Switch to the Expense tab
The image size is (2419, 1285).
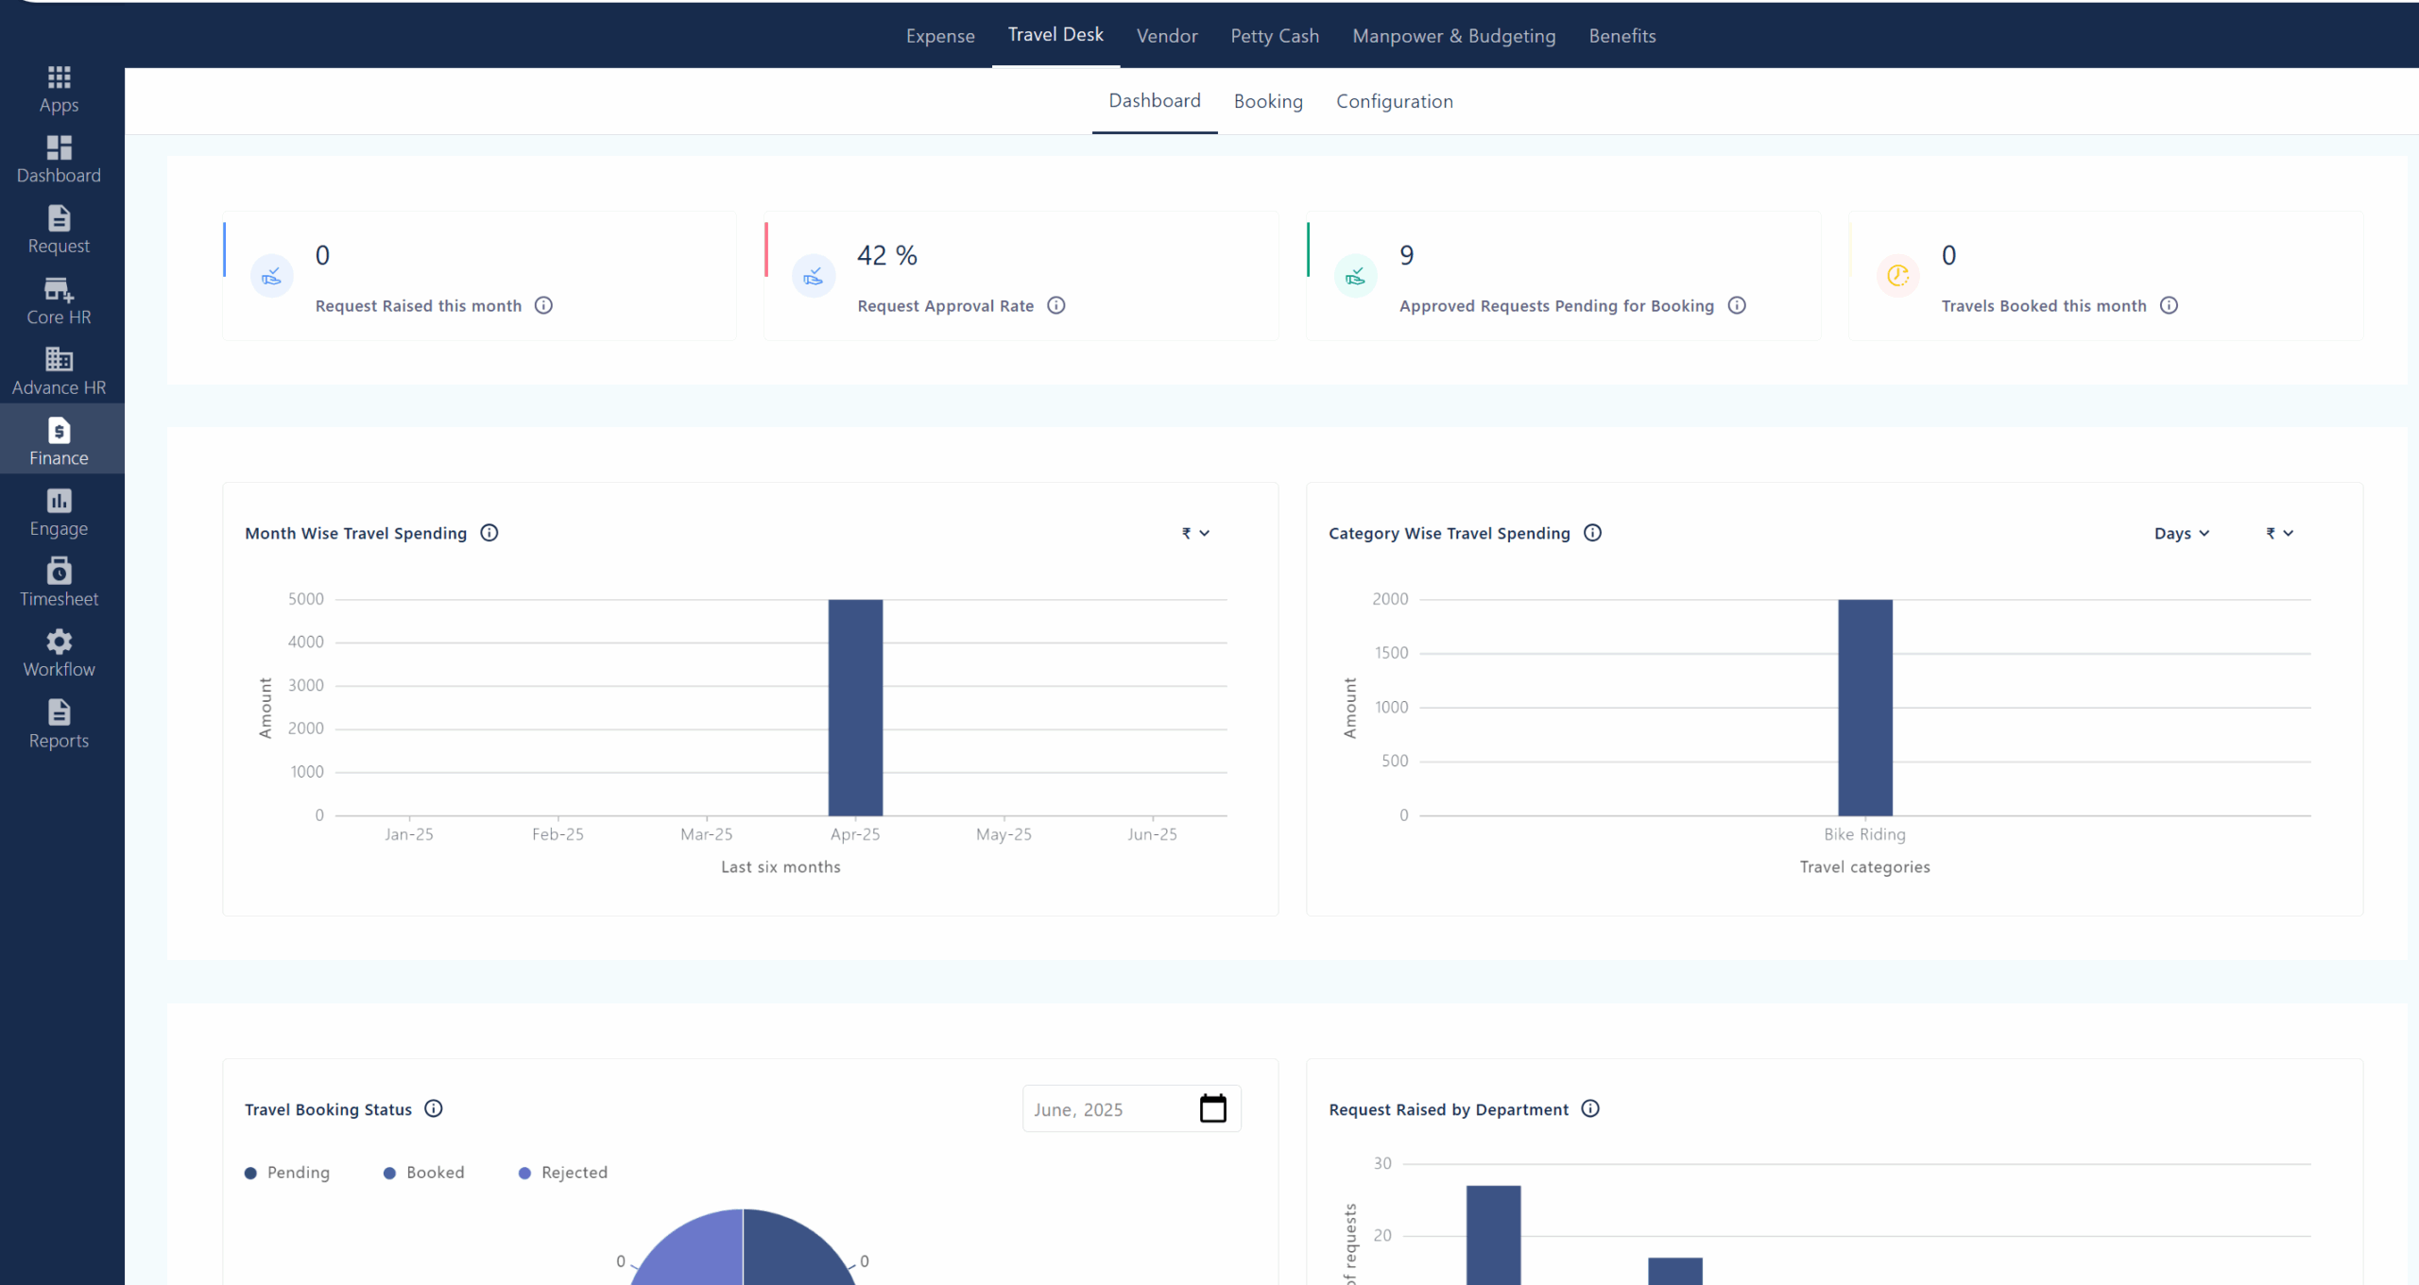tap(940, 36)
